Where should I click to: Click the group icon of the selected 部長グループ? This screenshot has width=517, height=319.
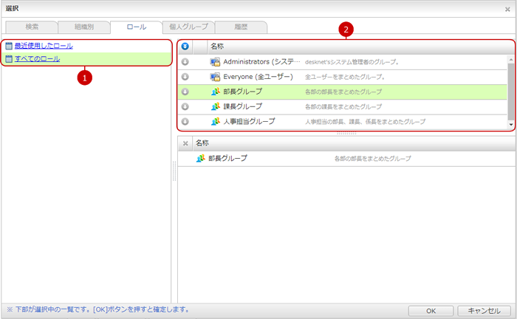coord(201,158)
